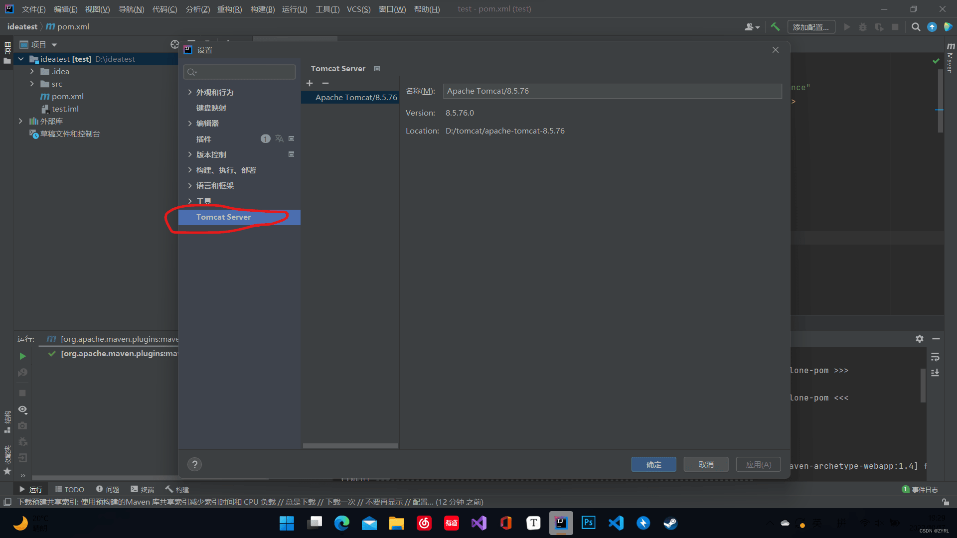The width and height of the screenshot is (957, 538).
Task: Toggle scroll-to-end icon in Run output
Action: (x=935, y=373)
